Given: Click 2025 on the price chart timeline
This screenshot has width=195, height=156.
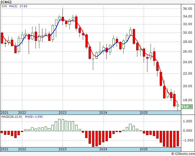Looking at the screenshot, I should (x=144, y=113).
